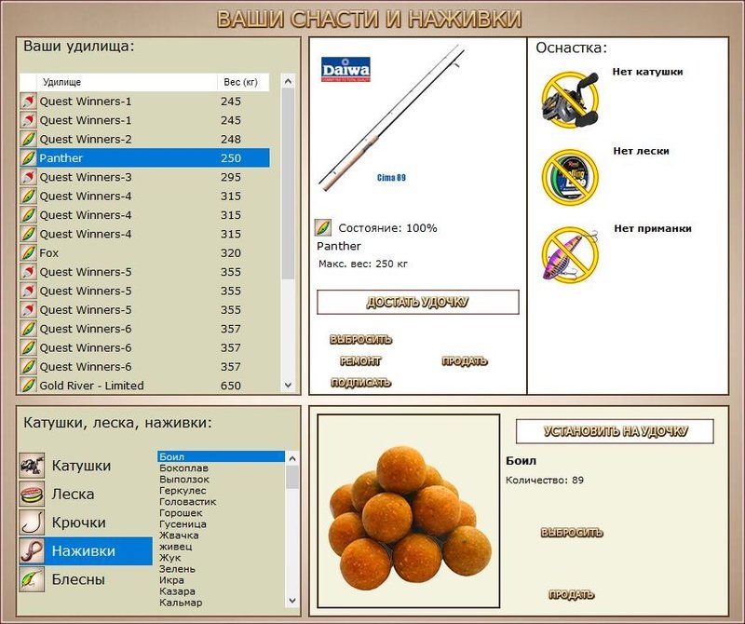The width and height of the screenshot is (745, 624).
Task: Click the bait list scroll-down arrow
Action: click(292, 600)
